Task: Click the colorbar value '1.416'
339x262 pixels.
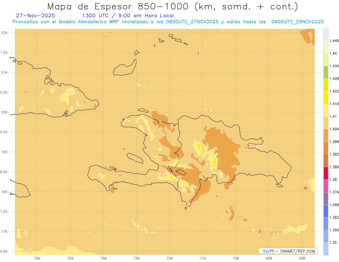Action: pyautogui.click(x=334, y=104)
